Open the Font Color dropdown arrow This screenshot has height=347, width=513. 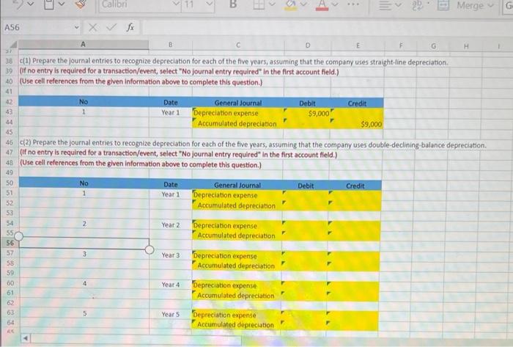coord(334,4)
